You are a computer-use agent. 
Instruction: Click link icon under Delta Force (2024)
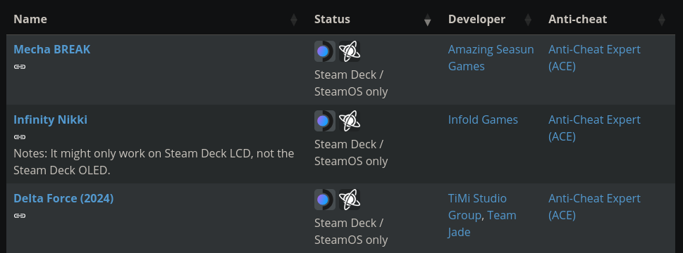click(x=20, y=216)
